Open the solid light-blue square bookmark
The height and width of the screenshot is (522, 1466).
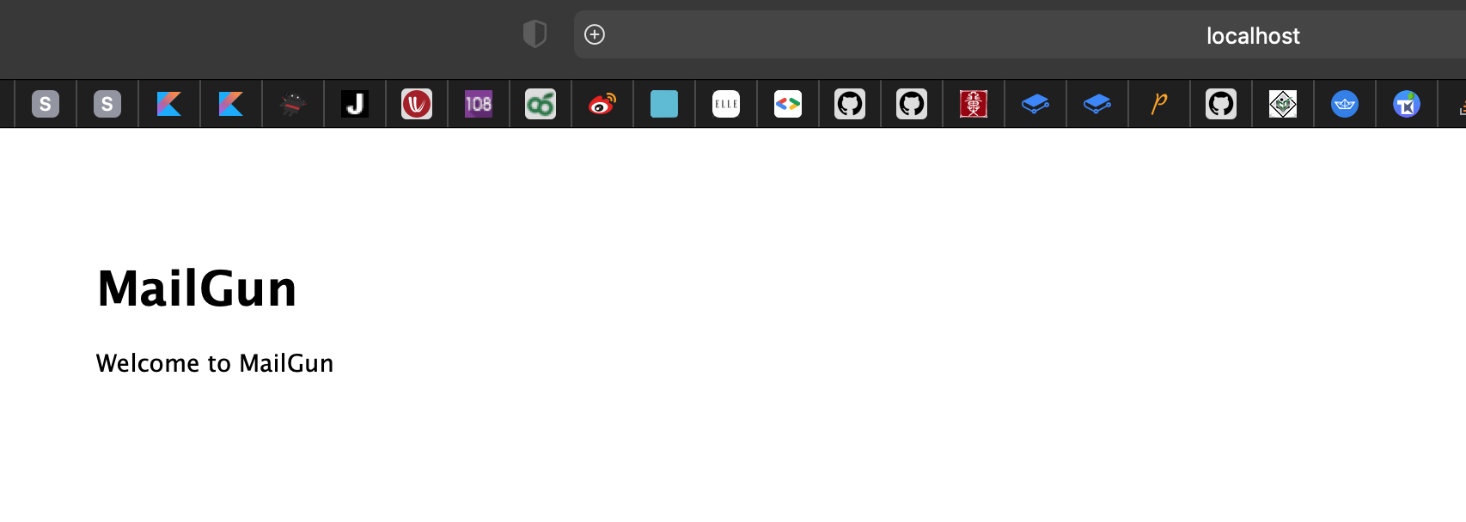pos(664,104)
